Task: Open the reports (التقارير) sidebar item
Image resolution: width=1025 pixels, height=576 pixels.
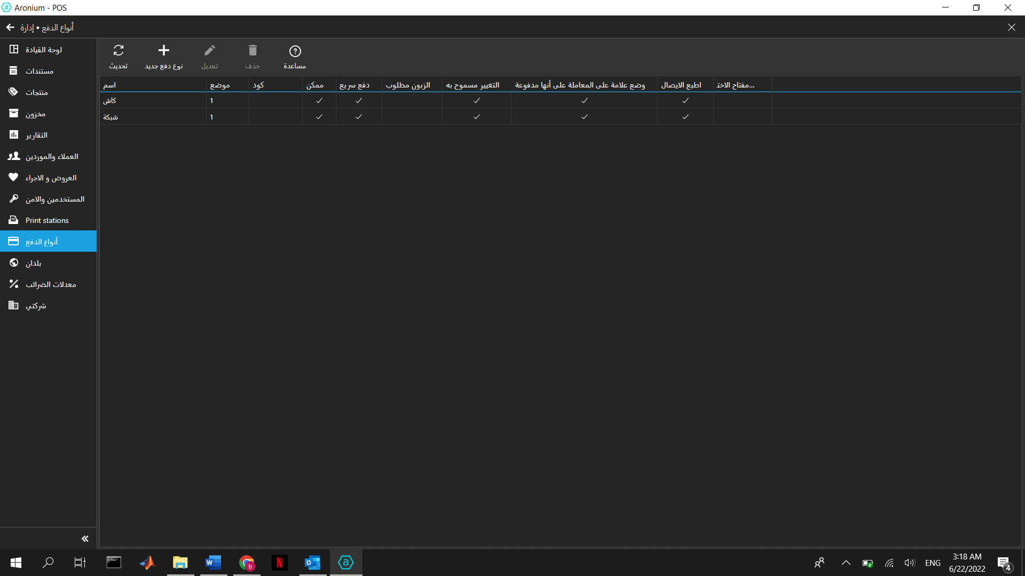Action: coord(36,135)
